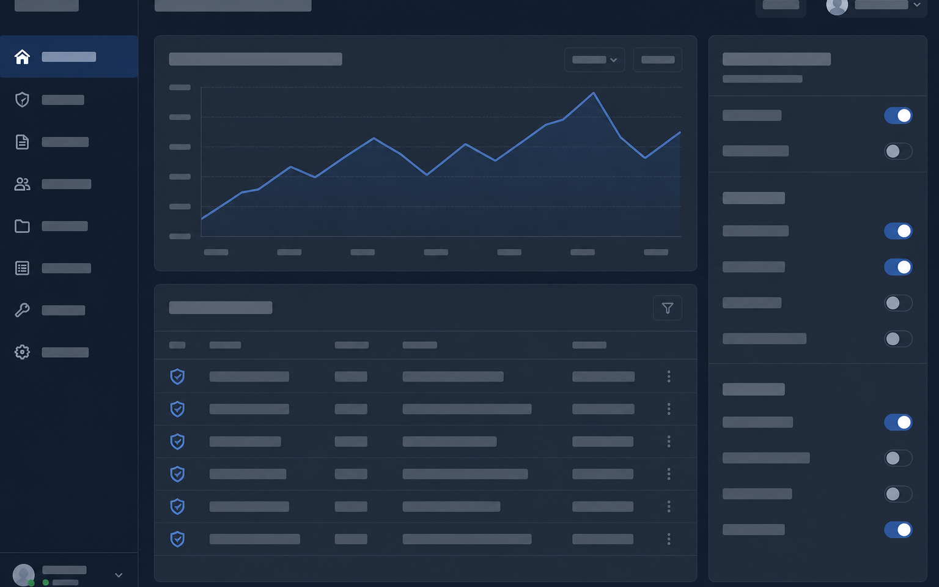Select the folder icon in sidebar
This screenshot has width=939, height=587.
tap(22, 226)
